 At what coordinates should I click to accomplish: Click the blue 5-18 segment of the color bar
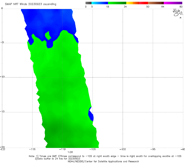pos(100,3)
